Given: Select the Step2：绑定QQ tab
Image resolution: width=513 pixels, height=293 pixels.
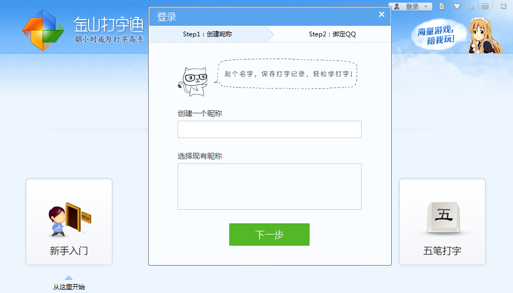Looking at the screenshot, I should pos(332,34).
